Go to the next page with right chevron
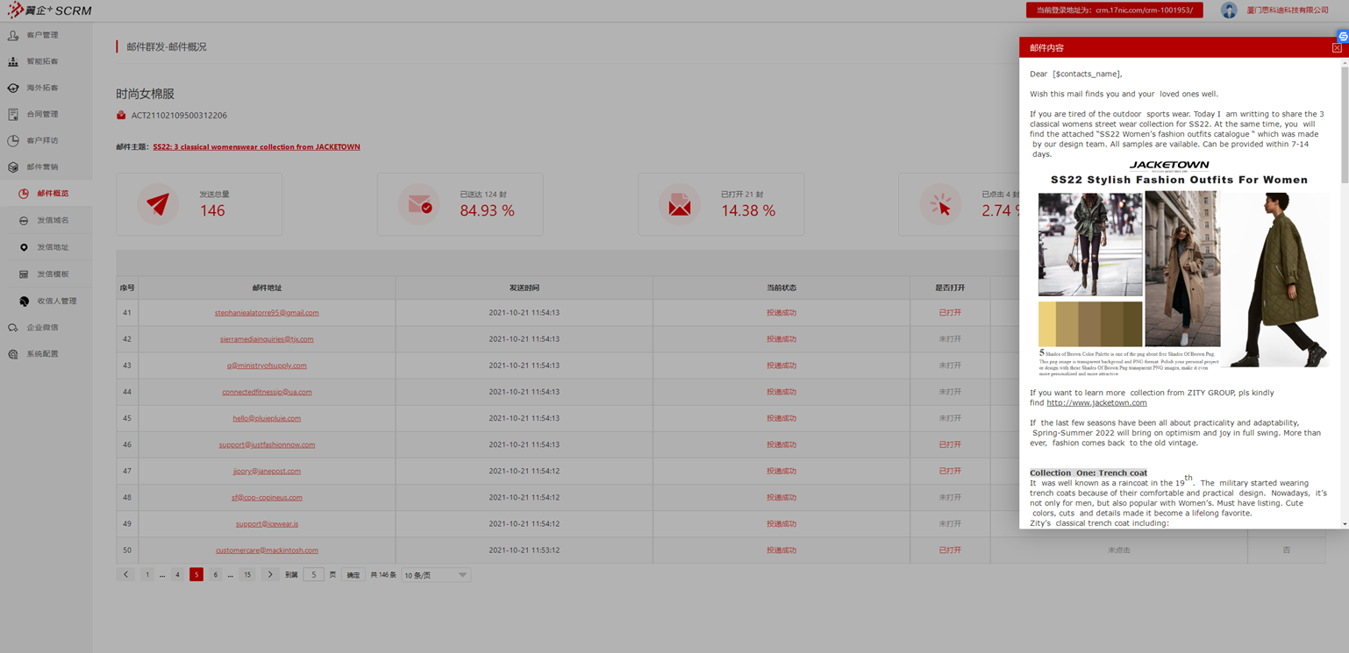 270,575
